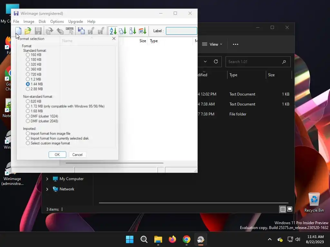Click the sort by date calendar icon

coord(142,31)
